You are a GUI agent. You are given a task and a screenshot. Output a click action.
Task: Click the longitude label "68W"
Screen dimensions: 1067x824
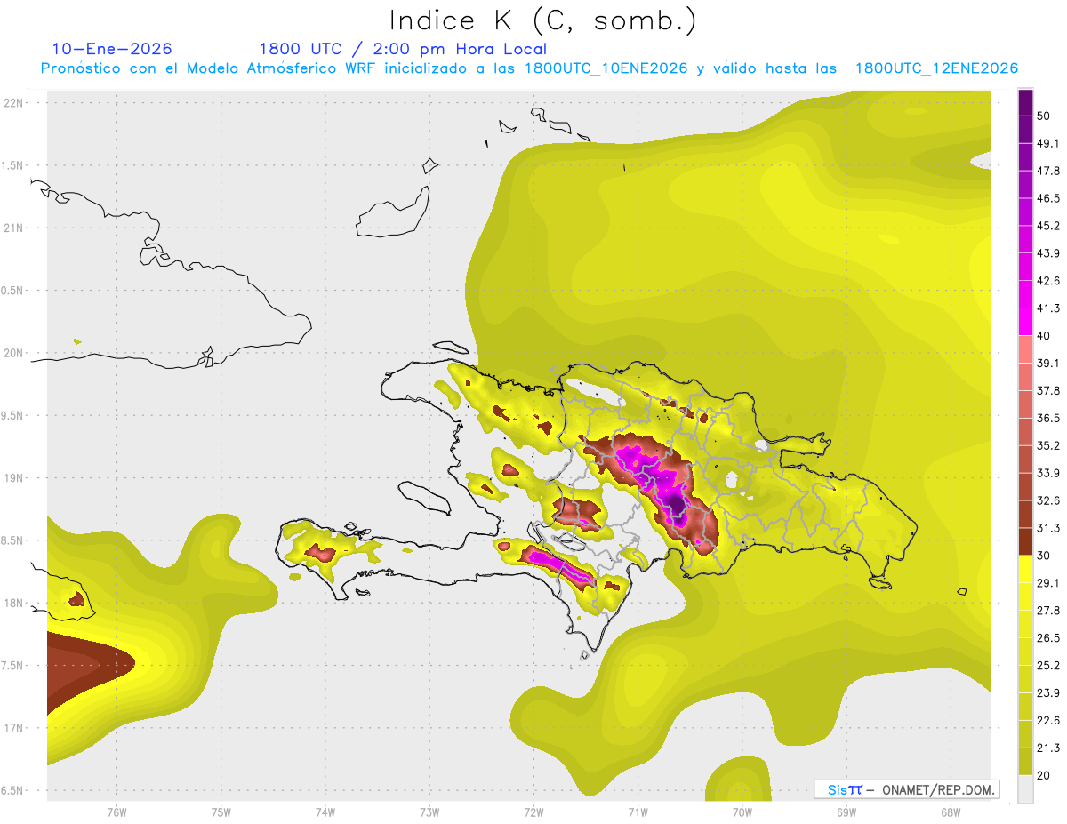[950, 812]
